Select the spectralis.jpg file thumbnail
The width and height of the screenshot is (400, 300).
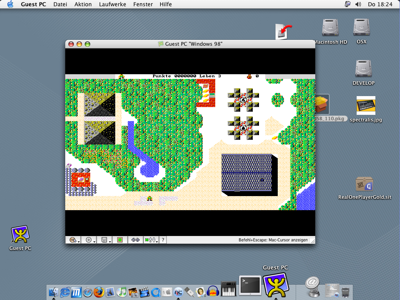[366, 105]
